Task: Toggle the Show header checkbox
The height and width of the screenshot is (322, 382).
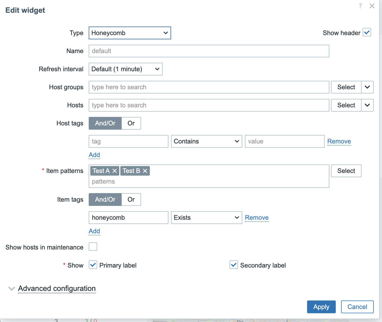Action: (367, 32)
